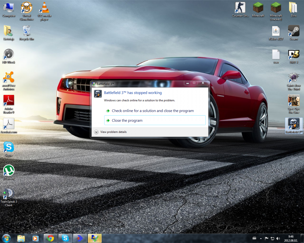
Task: Launch TeamSpeak 3 Client shortcut
Action: click(x=9, y=197)
